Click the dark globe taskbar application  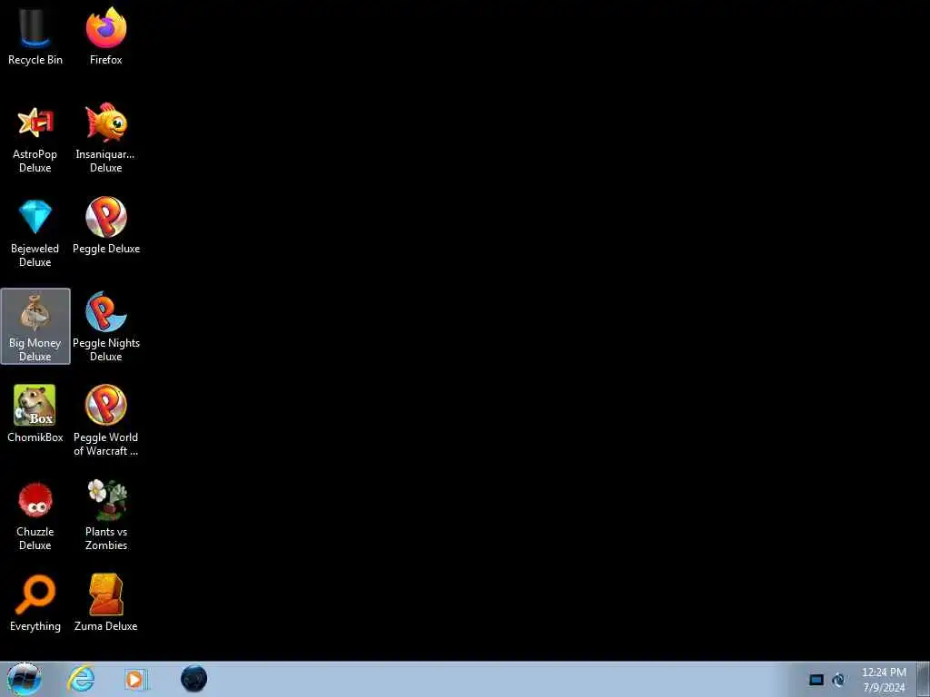[194, 679]
